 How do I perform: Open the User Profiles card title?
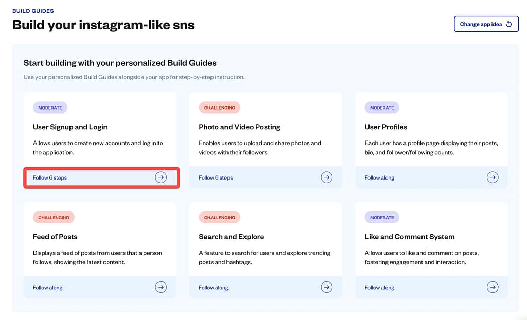point(386,127)
